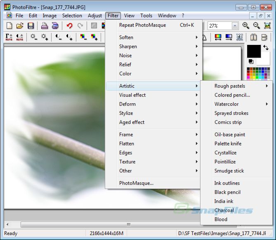This screenshot has height=240, width=276.
Task: Expand the Watercolor submenu
Action: pyautogui.click(x=236, y=104)
